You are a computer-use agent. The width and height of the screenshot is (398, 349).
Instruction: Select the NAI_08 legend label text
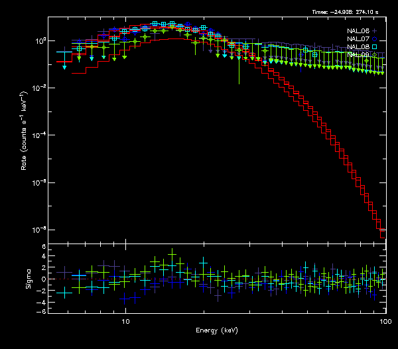[x=358, y=46]
